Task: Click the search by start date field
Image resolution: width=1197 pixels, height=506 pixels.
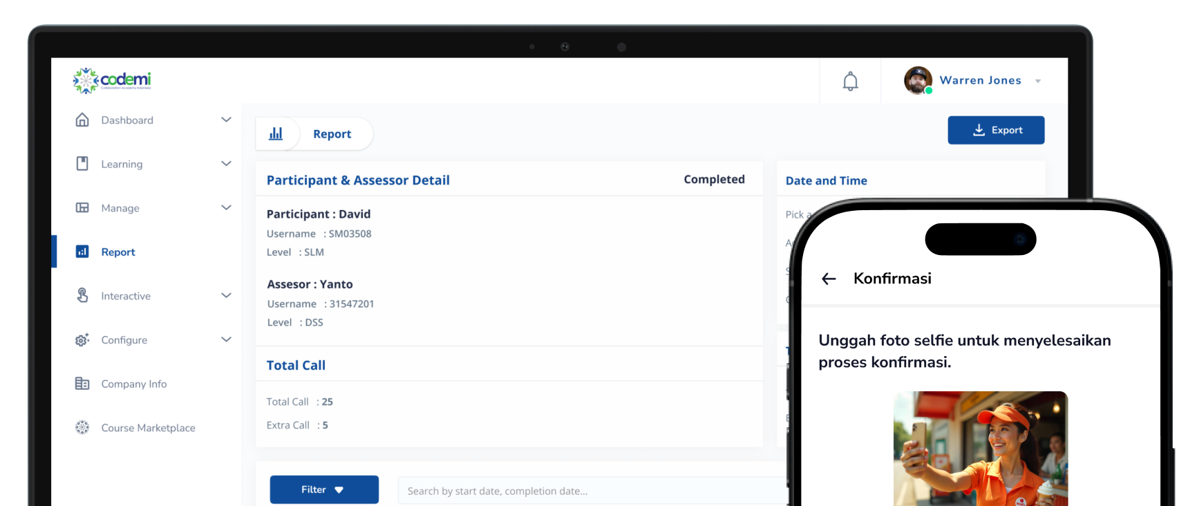Action: coord(593,491)
